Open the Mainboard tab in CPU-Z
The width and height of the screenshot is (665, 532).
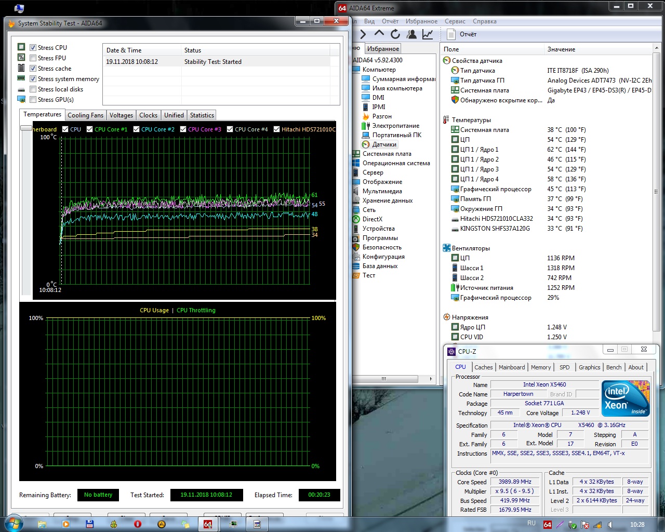click(511, 367)
